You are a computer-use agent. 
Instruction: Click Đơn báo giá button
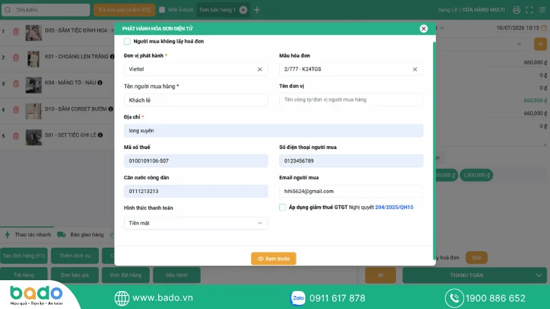tap(75, 275)
